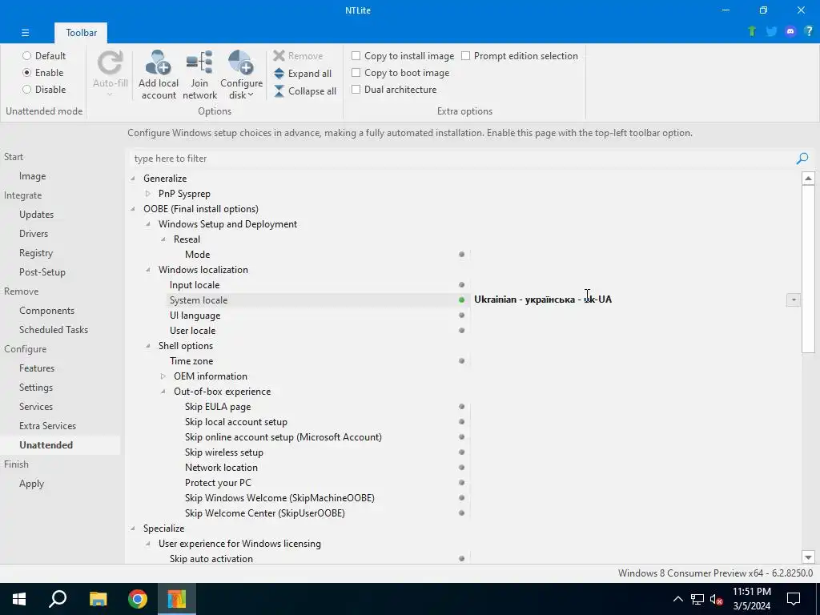Open the Image page in sidebar
The width and height of the screenshot is (820, 615).
(32, 176)
